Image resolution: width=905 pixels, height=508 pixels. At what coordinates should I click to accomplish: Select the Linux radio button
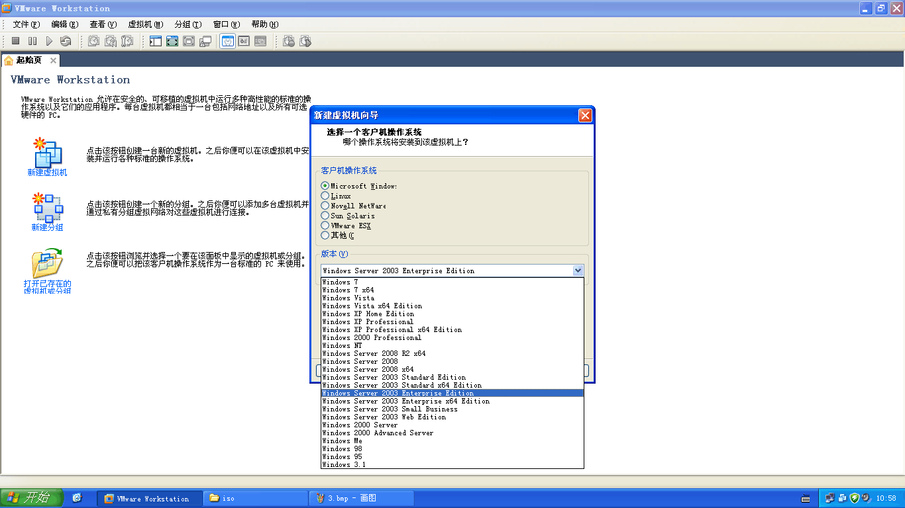pyautogui.click(x=325, y=196)
